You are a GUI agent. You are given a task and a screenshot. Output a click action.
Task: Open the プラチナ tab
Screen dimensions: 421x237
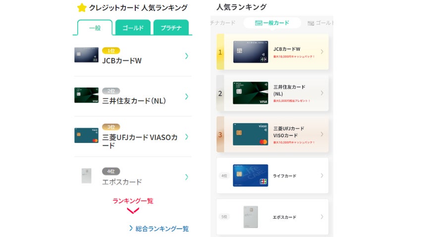171,28
